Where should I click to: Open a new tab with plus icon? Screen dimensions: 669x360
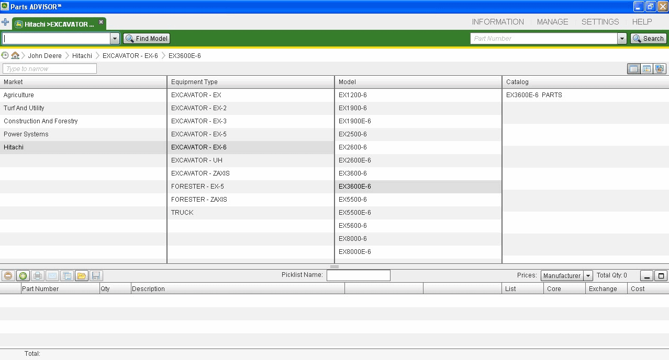pyautogui.click(x=5, y=22)
